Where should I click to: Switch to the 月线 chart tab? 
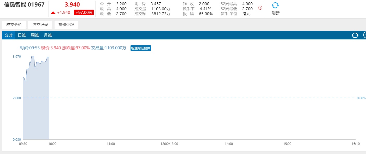tap(48, 35)
